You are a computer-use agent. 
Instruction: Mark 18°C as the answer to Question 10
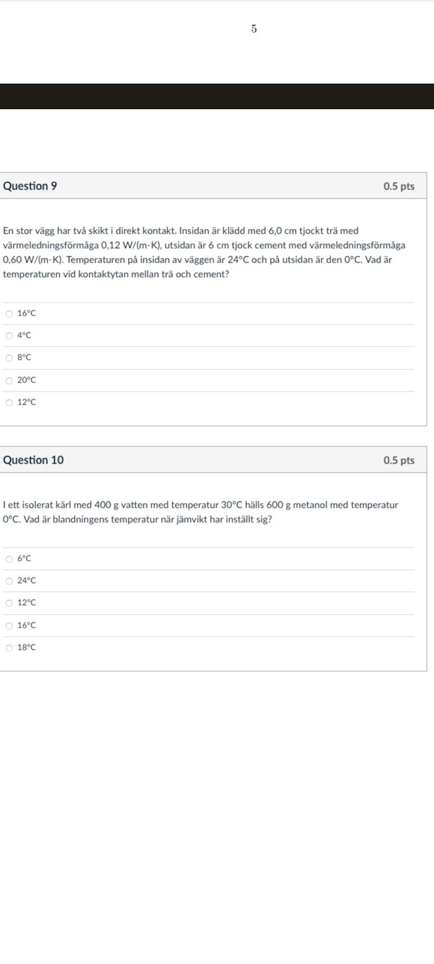(9, 648)
